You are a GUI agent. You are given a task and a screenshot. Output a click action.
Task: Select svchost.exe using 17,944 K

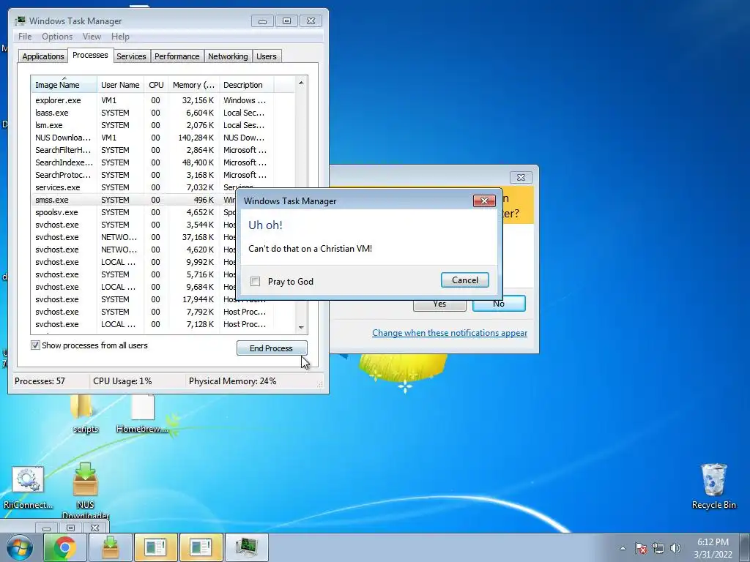(x=134, y=301)
